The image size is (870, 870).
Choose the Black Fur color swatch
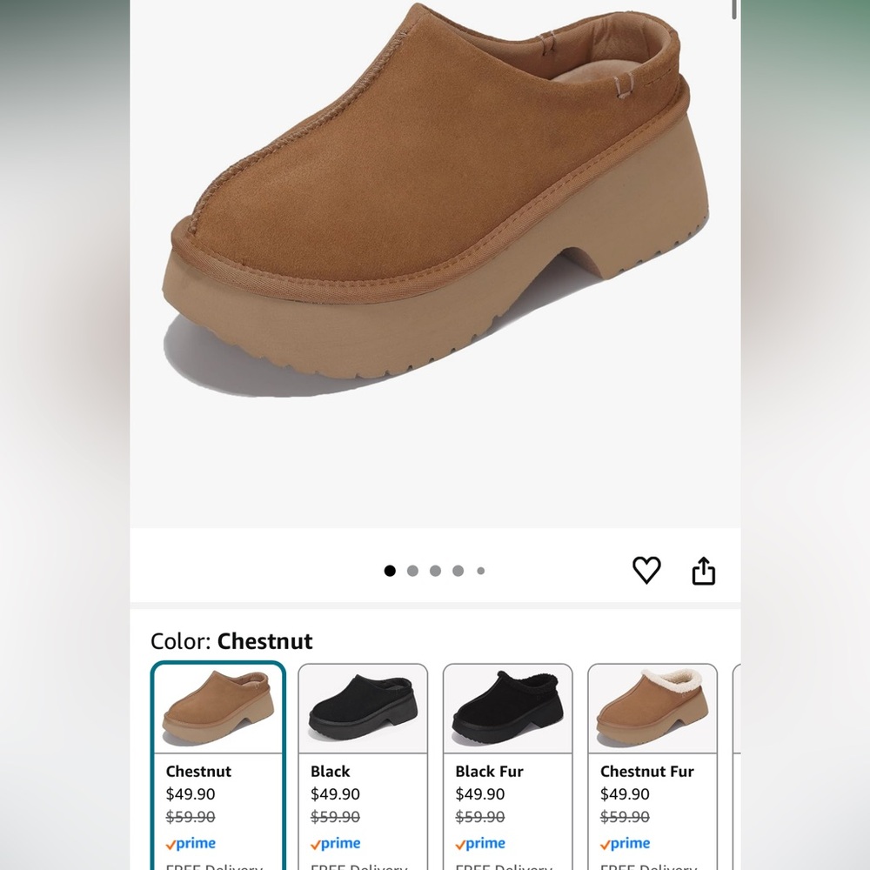(x=508, y=766)
